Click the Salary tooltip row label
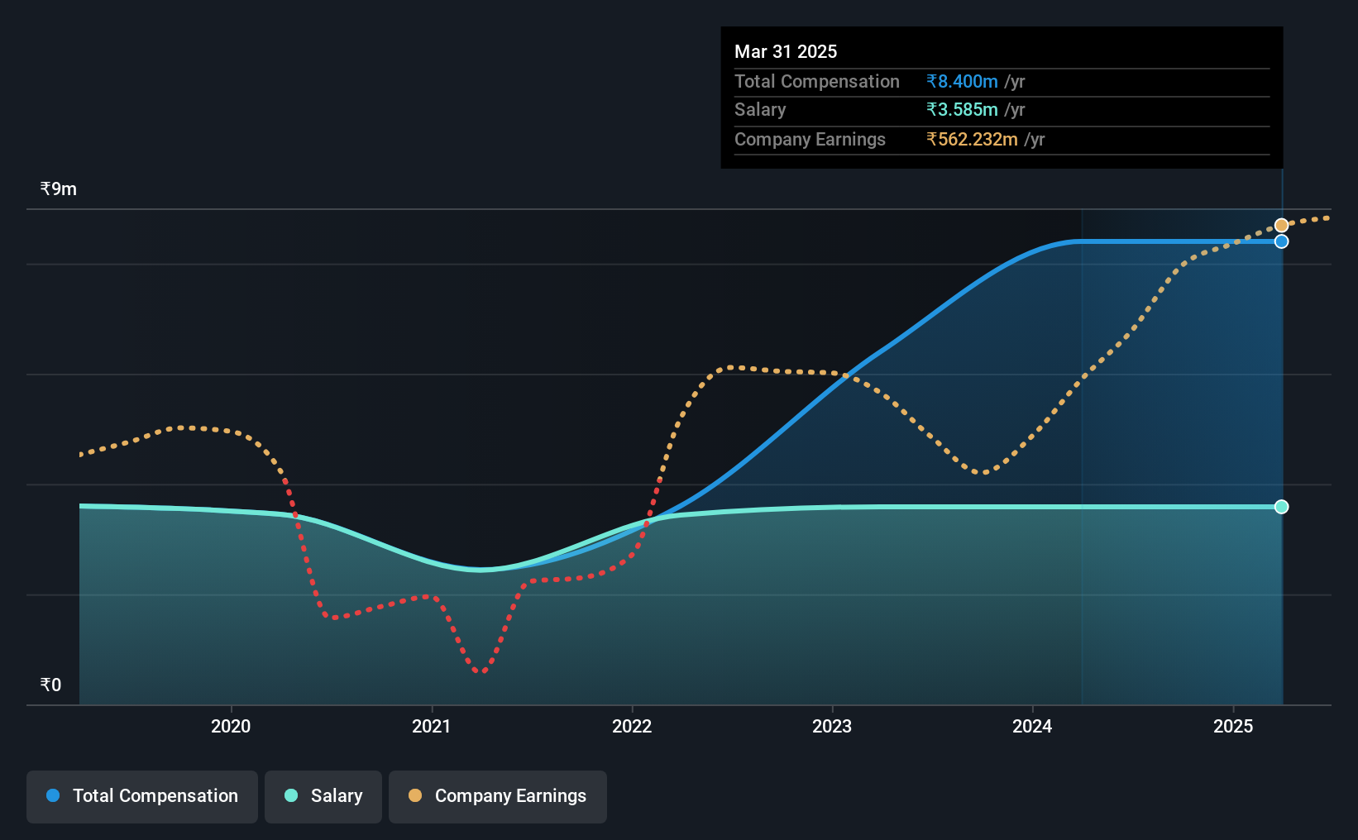1358x840 pixels. pyautogui.click(x=760, y=109)
